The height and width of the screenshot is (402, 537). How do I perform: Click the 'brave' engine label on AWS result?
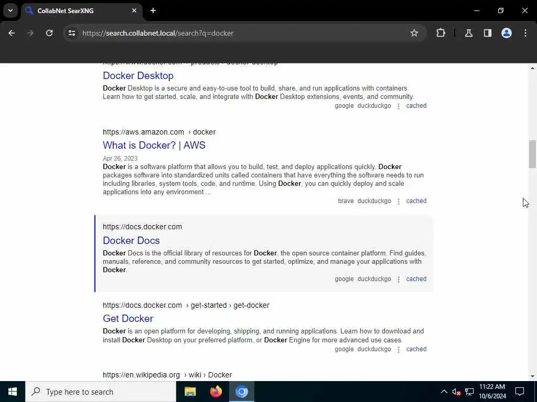346,201
